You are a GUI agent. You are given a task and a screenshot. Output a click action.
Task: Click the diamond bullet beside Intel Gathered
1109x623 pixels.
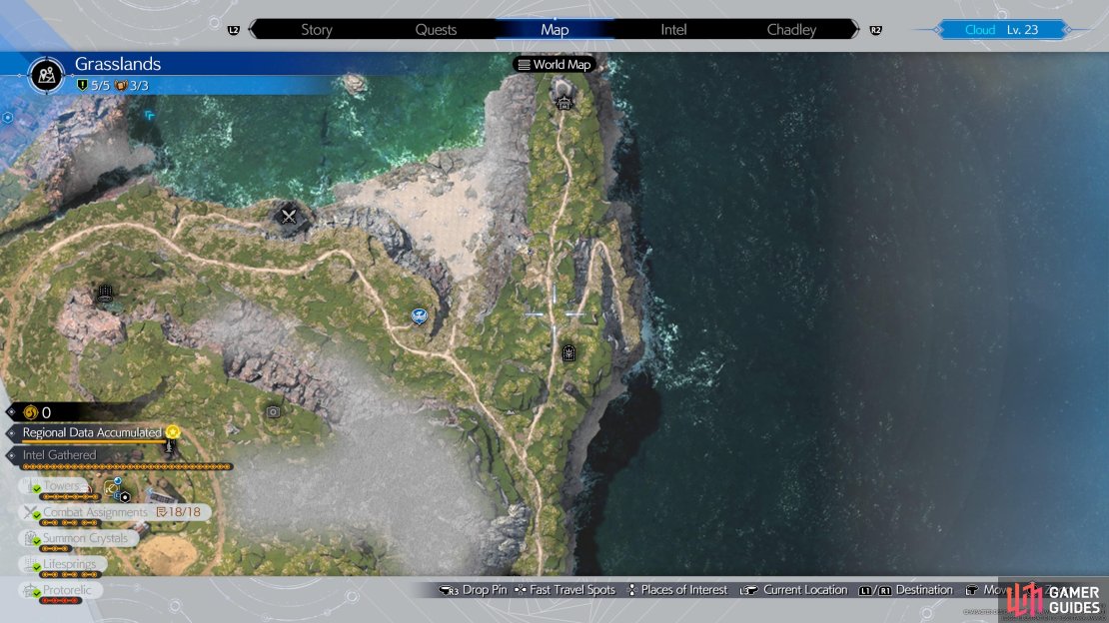coord(11,455)
